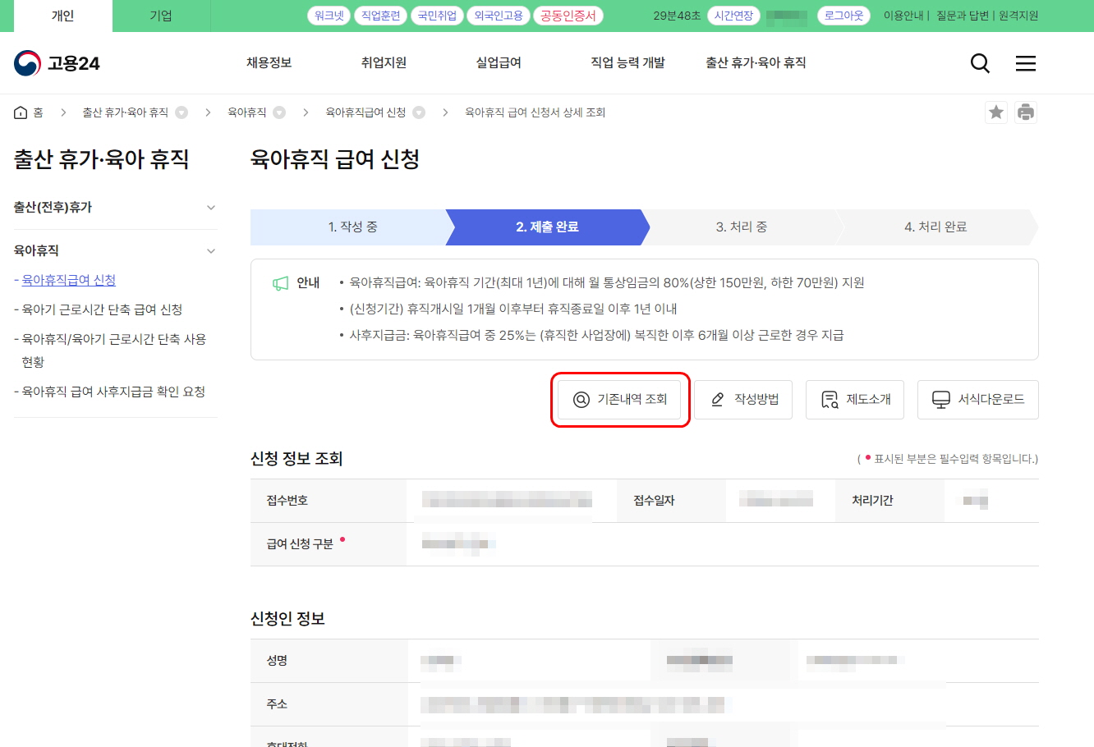Expand 출산 휴가·육아 휴직 breadcrumb dropdown
The image size is (1094, 747).
pos(182,112)
